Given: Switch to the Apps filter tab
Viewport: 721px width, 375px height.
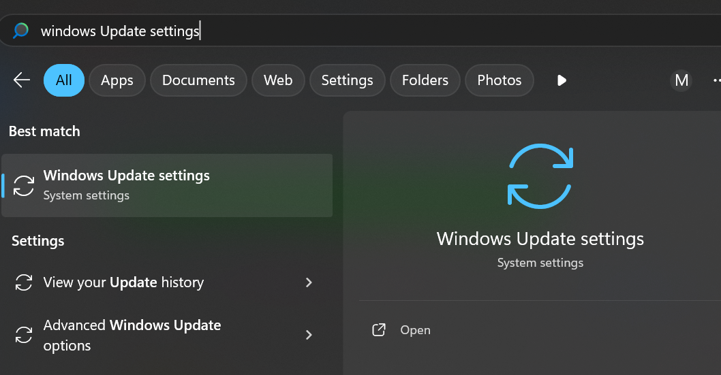Looking at the screenshot, I should pos(117,80).
